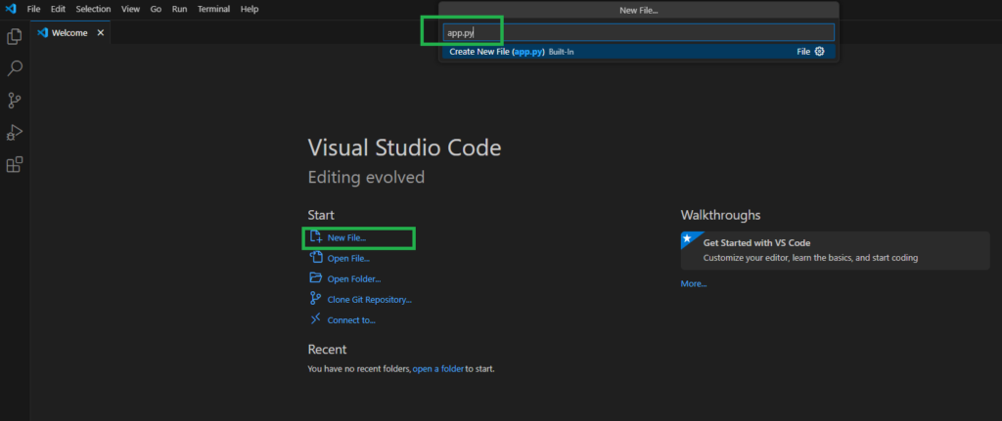Close the Welcome tab
This screenshot has width=1002, height=421.
point(100,33)
